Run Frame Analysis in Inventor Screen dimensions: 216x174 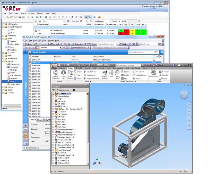point(105,75)
